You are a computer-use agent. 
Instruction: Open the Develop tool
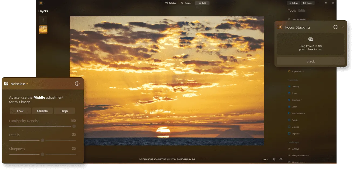click(295, 86)
